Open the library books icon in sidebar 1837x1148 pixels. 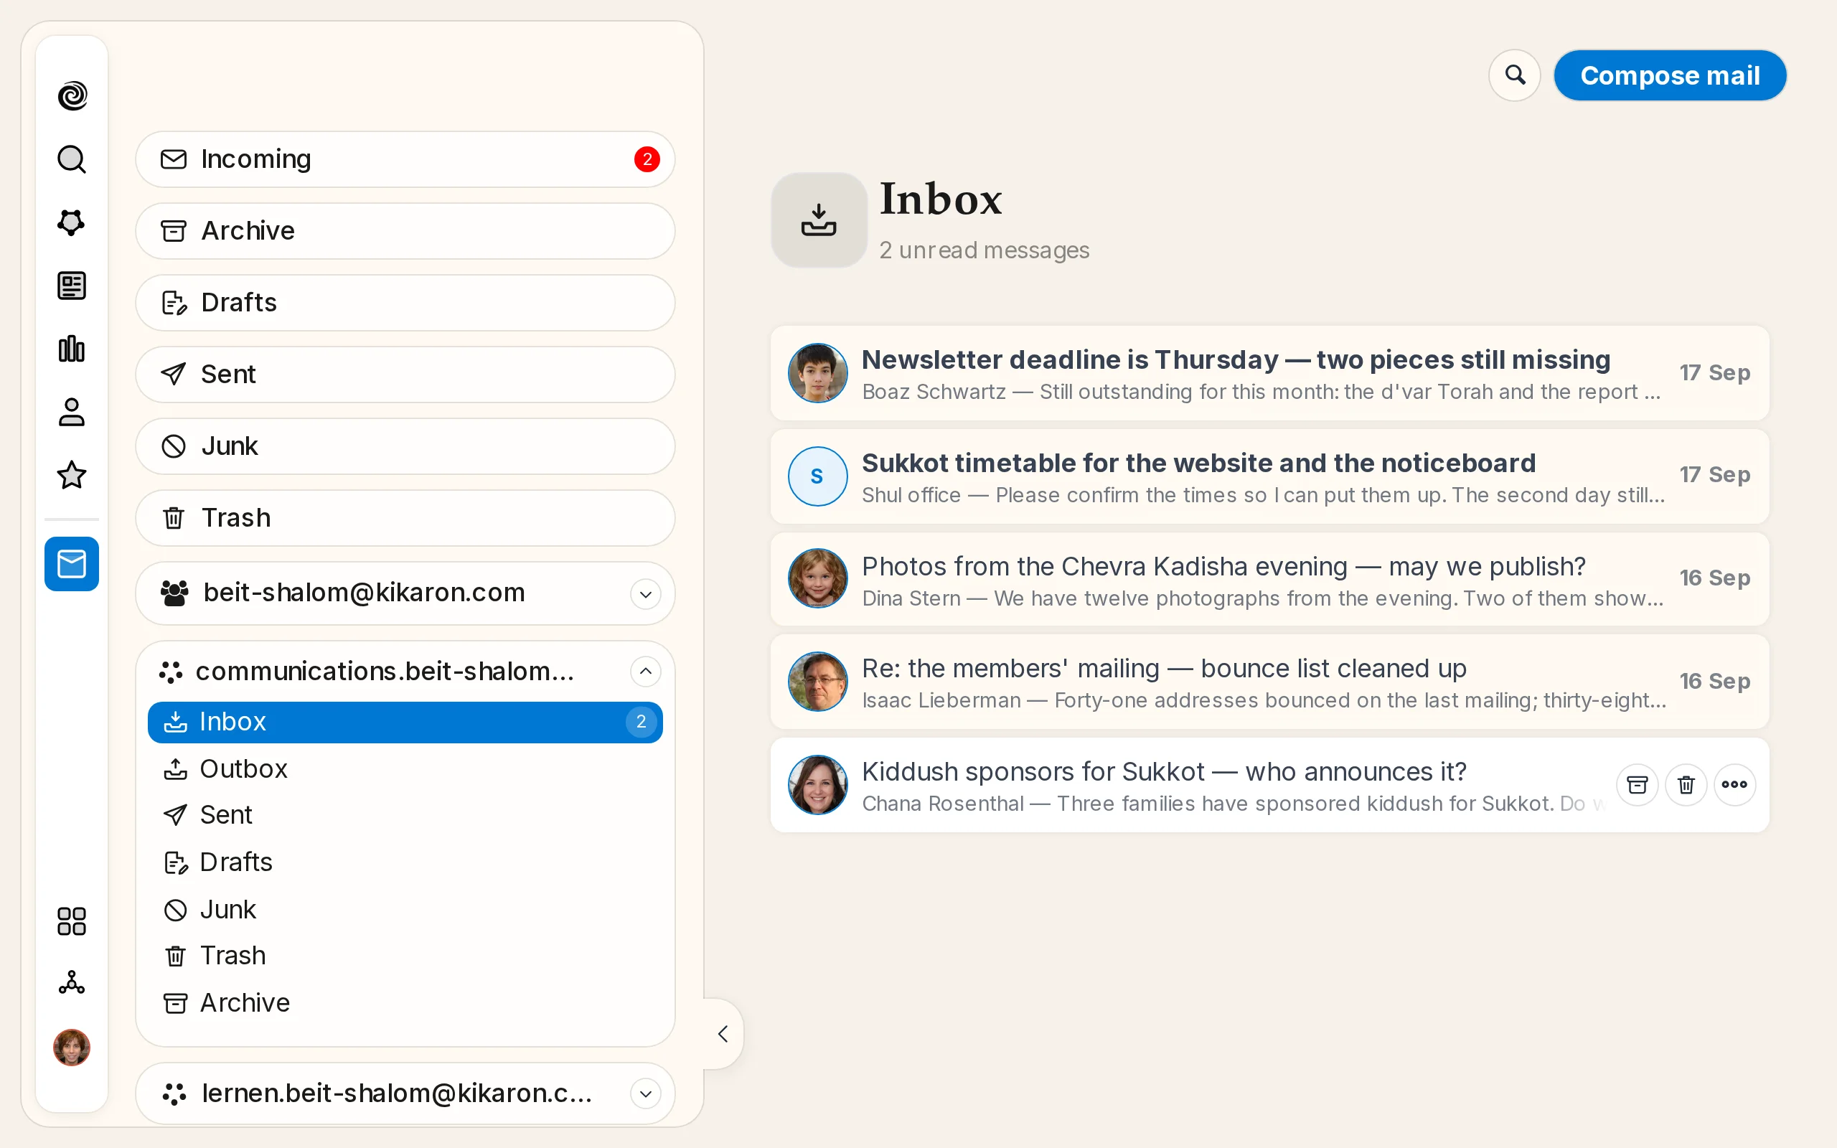click(x=72, y=349)
